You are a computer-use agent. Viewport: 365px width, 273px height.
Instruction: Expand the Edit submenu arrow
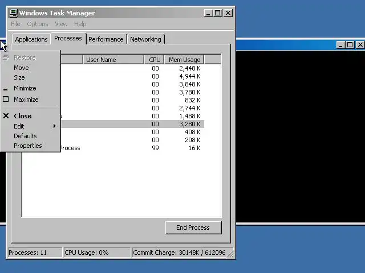55,126
